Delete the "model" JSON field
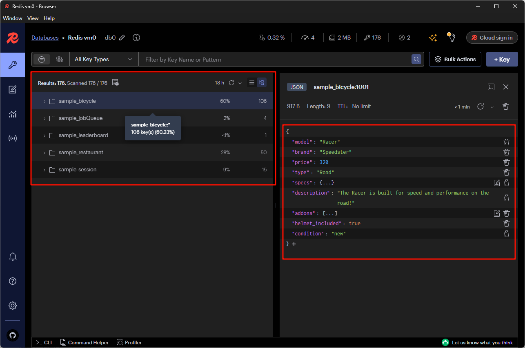This screenshot has height=348, width=525. pyautogui.click(x=506, y=142)
